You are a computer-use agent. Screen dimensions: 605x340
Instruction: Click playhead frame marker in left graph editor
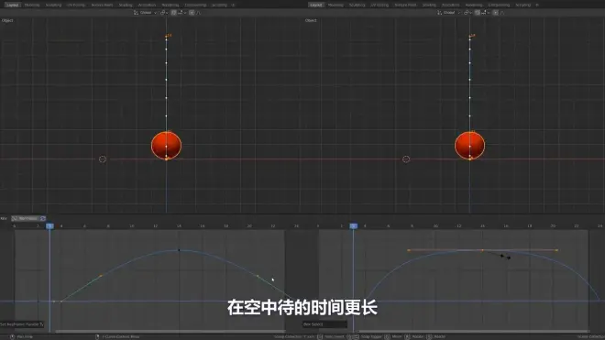[49, 225]
